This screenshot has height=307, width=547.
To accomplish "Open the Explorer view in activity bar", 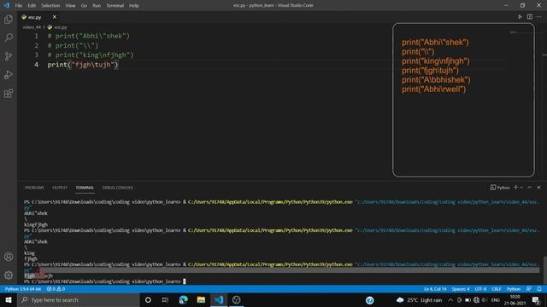I will tap(9, 19).
